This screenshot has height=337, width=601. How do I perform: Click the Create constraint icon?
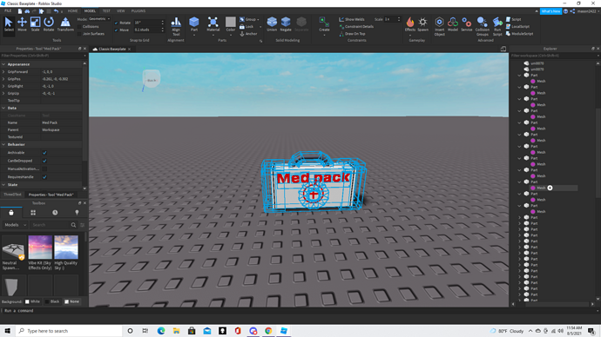(324, 24)
